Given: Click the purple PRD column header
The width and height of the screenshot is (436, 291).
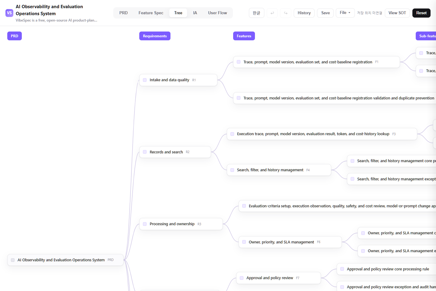Looking at the screenshot, I should coord(15,36).
